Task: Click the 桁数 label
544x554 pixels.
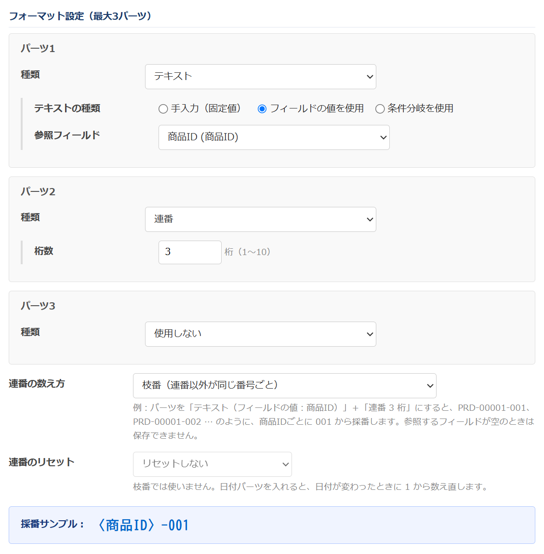Action: (44, 251)
